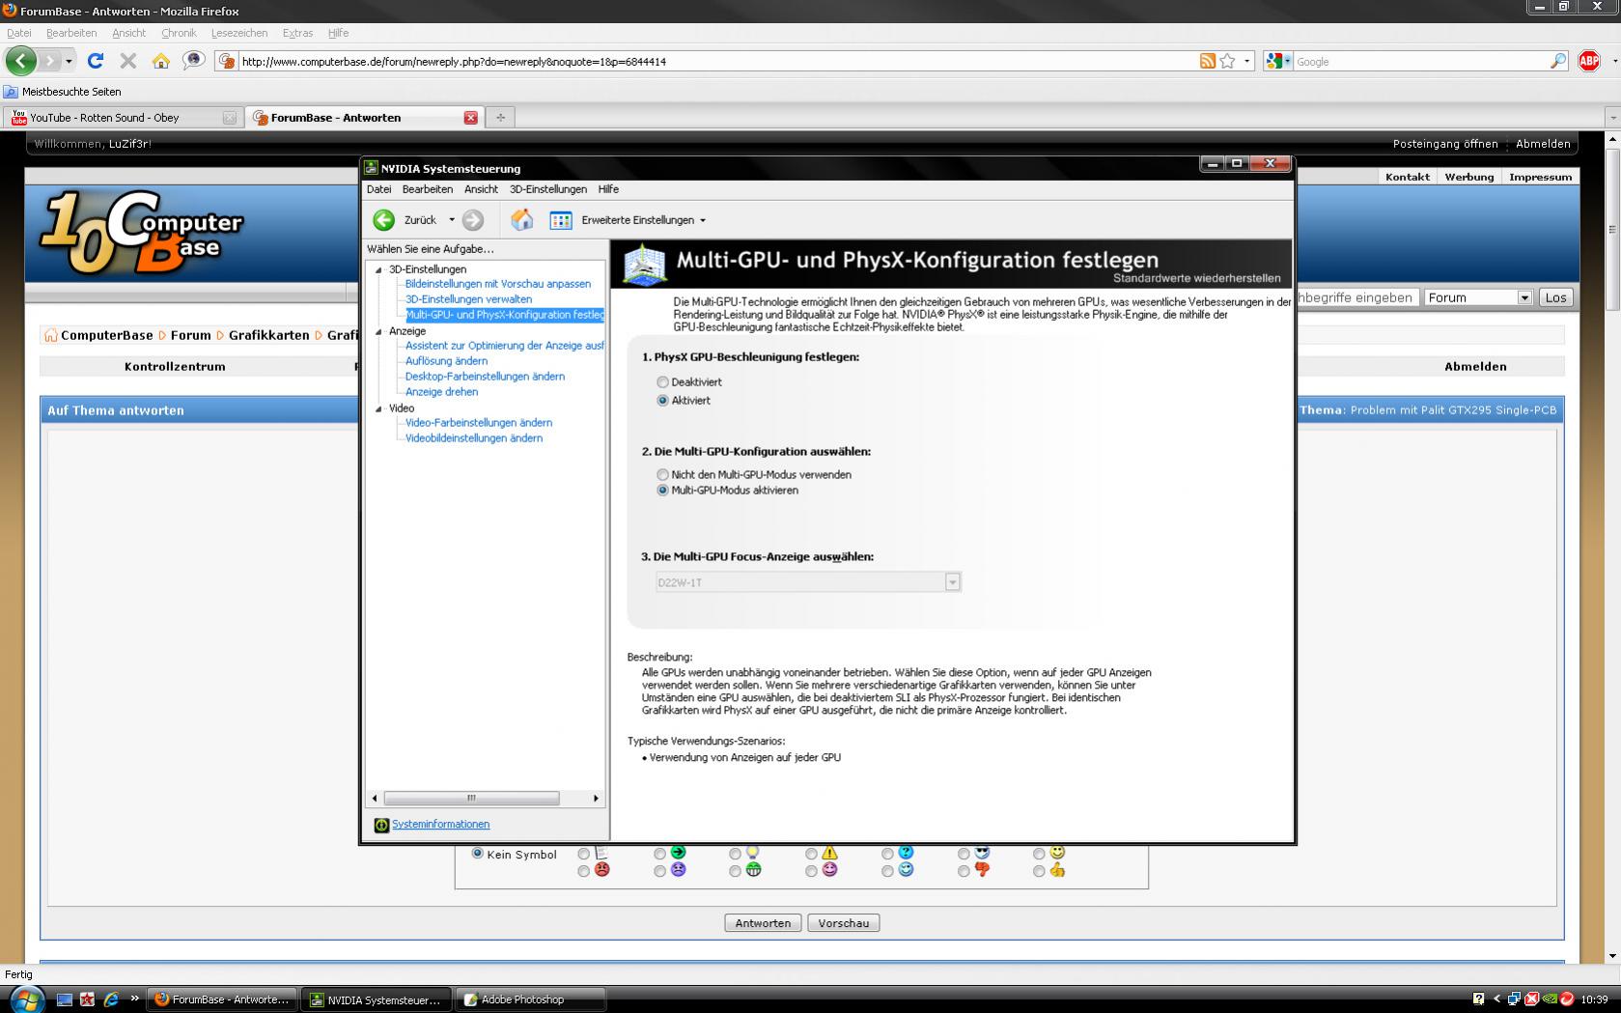The image size is (1621, 1013).
Task: Click the NVIDIA tray icon in system tray
Action: pos(1550,999)
